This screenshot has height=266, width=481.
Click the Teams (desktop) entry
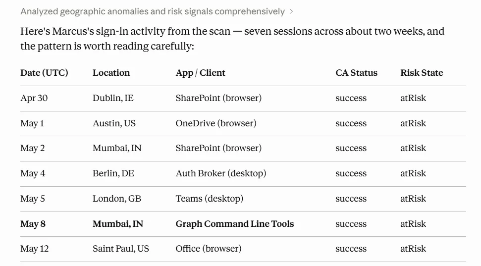pyautogui.click(x=210, y=199)
